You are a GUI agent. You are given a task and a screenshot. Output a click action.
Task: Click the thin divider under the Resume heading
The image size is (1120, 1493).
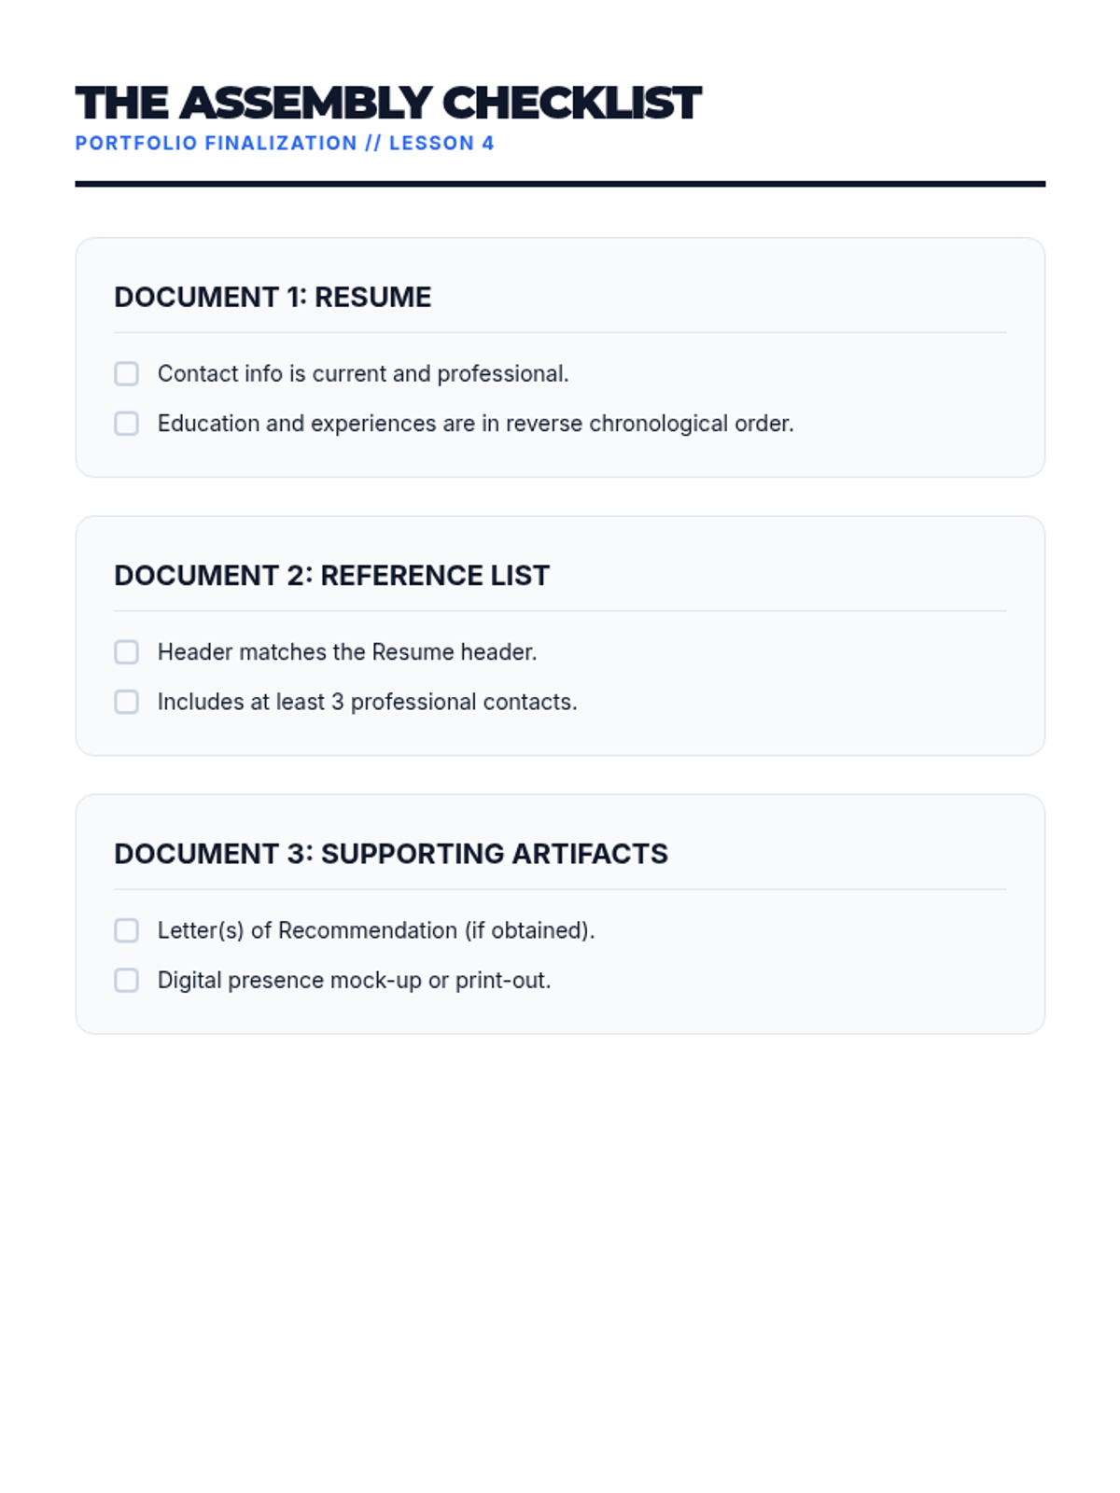click(x=560, y=332)
